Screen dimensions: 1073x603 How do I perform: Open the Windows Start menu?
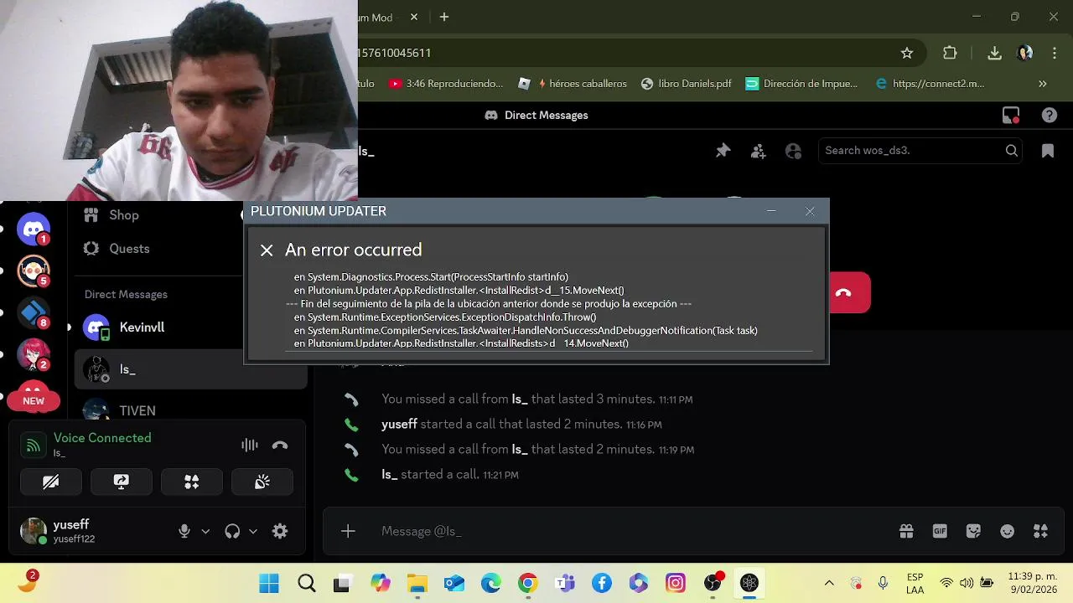tap(269, 583)
